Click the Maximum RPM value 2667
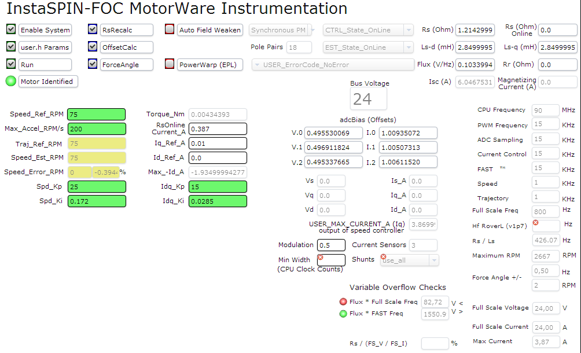 pyautogui.click(x=545, y=256)
